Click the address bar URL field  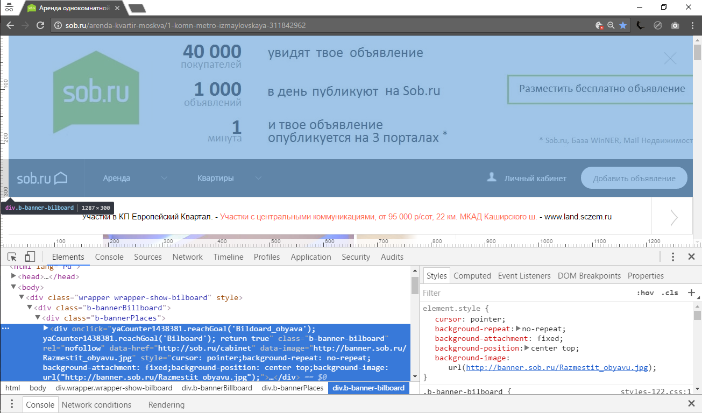click(323, 25)
